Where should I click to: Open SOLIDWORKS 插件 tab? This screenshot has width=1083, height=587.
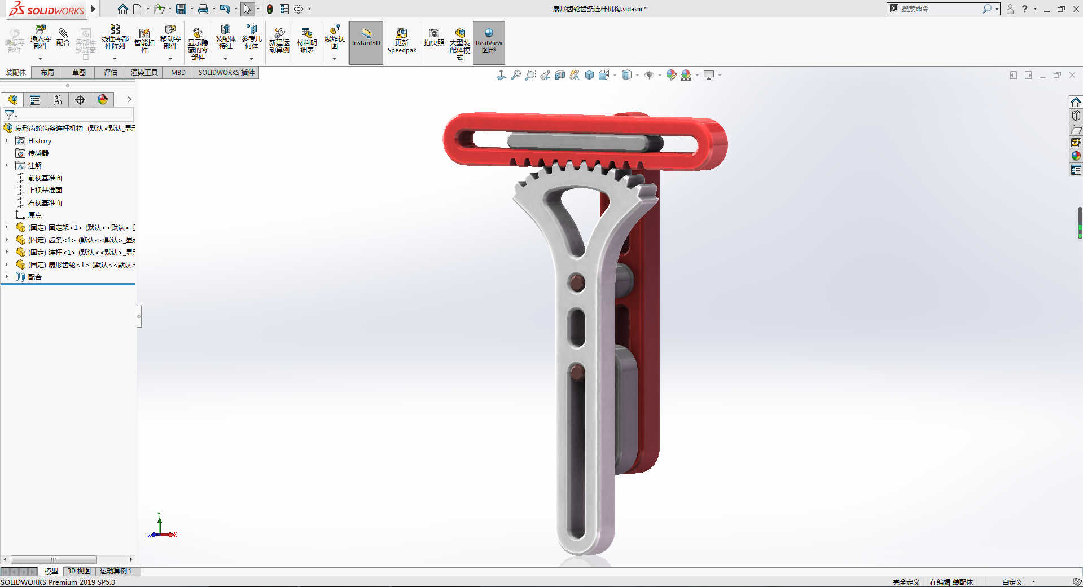point(226,73)
